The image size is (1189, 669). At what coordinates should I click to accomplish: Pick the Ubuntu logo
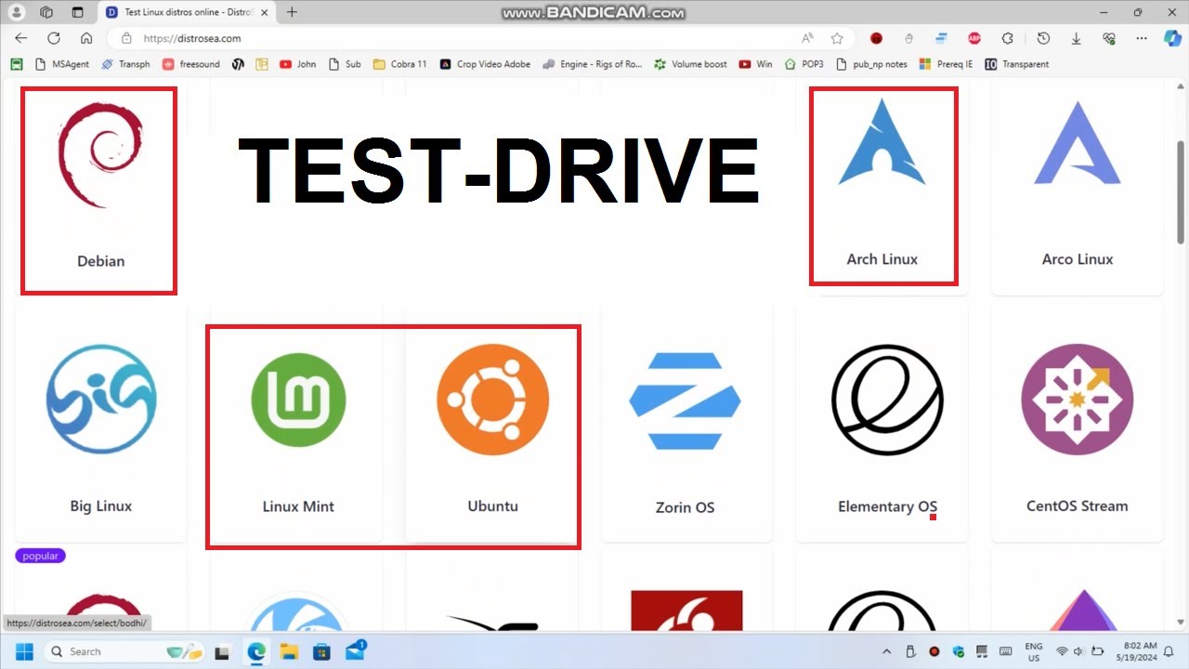493,400
